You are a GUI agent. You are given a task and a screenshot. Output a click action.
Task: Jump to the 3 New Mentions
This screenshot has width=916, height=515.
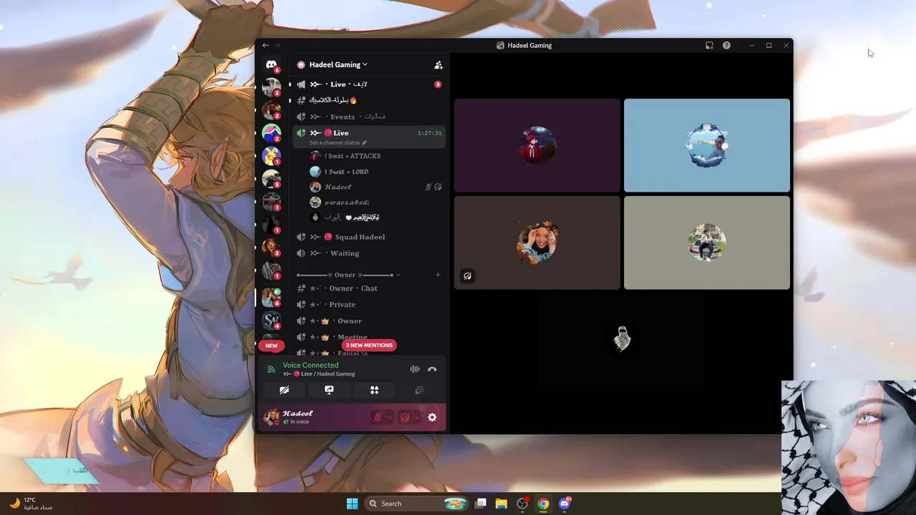coord(369,345)
